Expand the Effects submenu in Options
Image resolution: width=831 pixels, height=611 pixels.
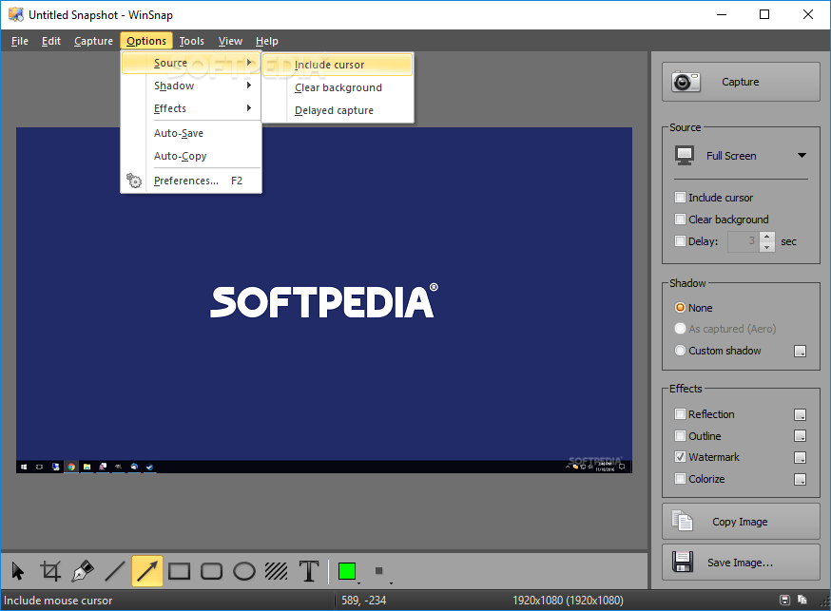click(x=191, y=108)
